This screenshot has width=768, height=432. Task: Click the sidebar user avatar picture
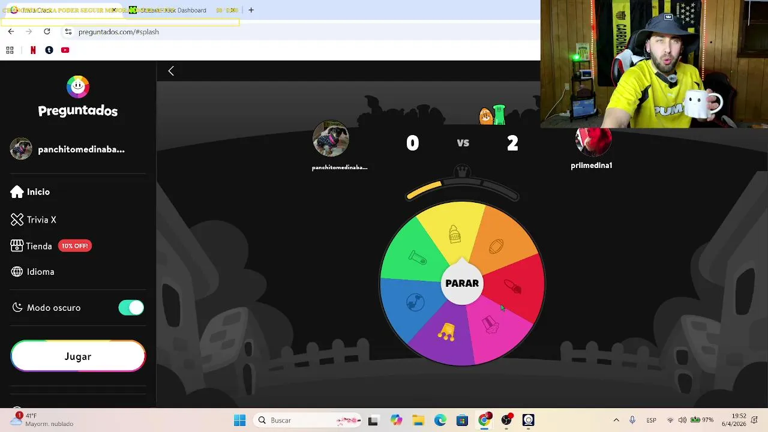pyautogui.click(x=21, y=149)
